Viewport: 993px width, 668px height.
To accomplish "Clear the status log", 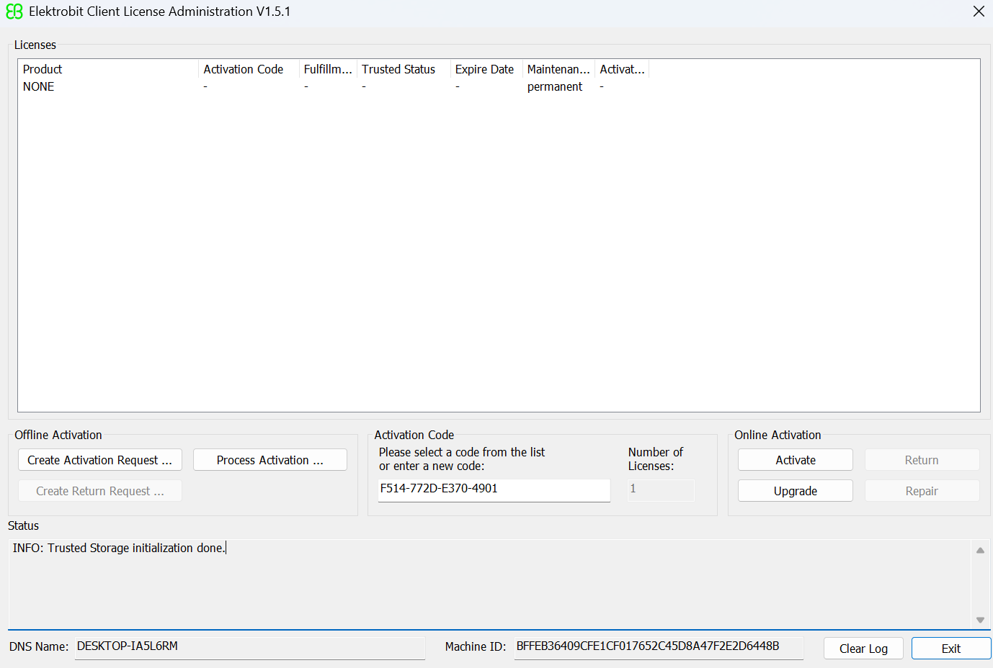I will 863,649.
